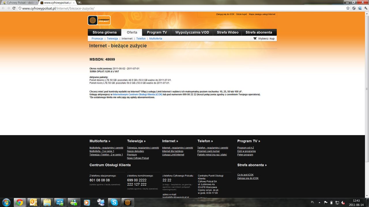Click the battery status tray icon
Screen dimensions: 369x207
331,202
